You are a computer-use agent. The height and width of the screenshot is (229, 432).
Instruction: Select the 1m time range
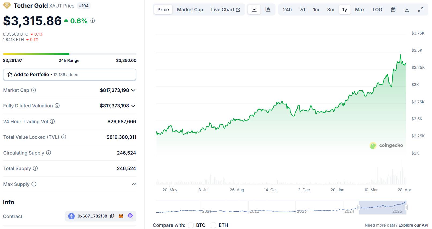pyautogui.click(x=316, y=10)
